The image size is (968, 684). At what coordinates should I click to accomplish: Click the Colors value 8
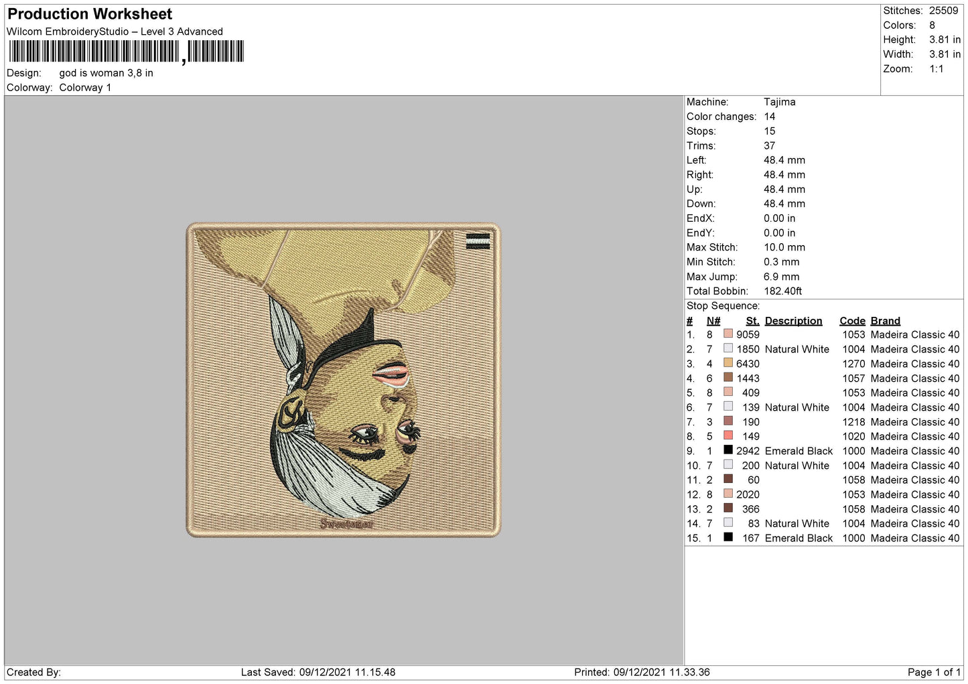(x=932, y=25)
